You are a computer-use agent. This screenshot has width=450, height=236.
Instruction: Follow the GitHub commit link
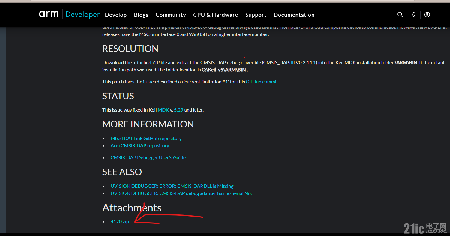pyautogui.click(x=262, y=82)
